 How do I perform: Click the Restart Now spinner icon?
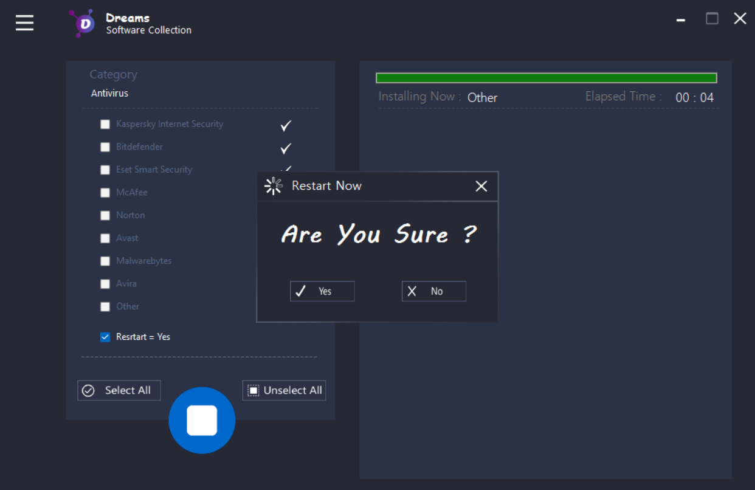coord(274,186)
